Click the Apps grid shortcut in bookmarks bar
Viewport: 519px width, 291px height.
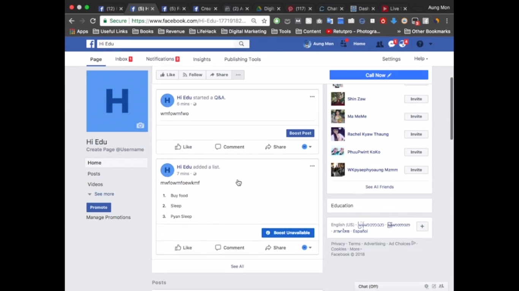pos(79,31)
